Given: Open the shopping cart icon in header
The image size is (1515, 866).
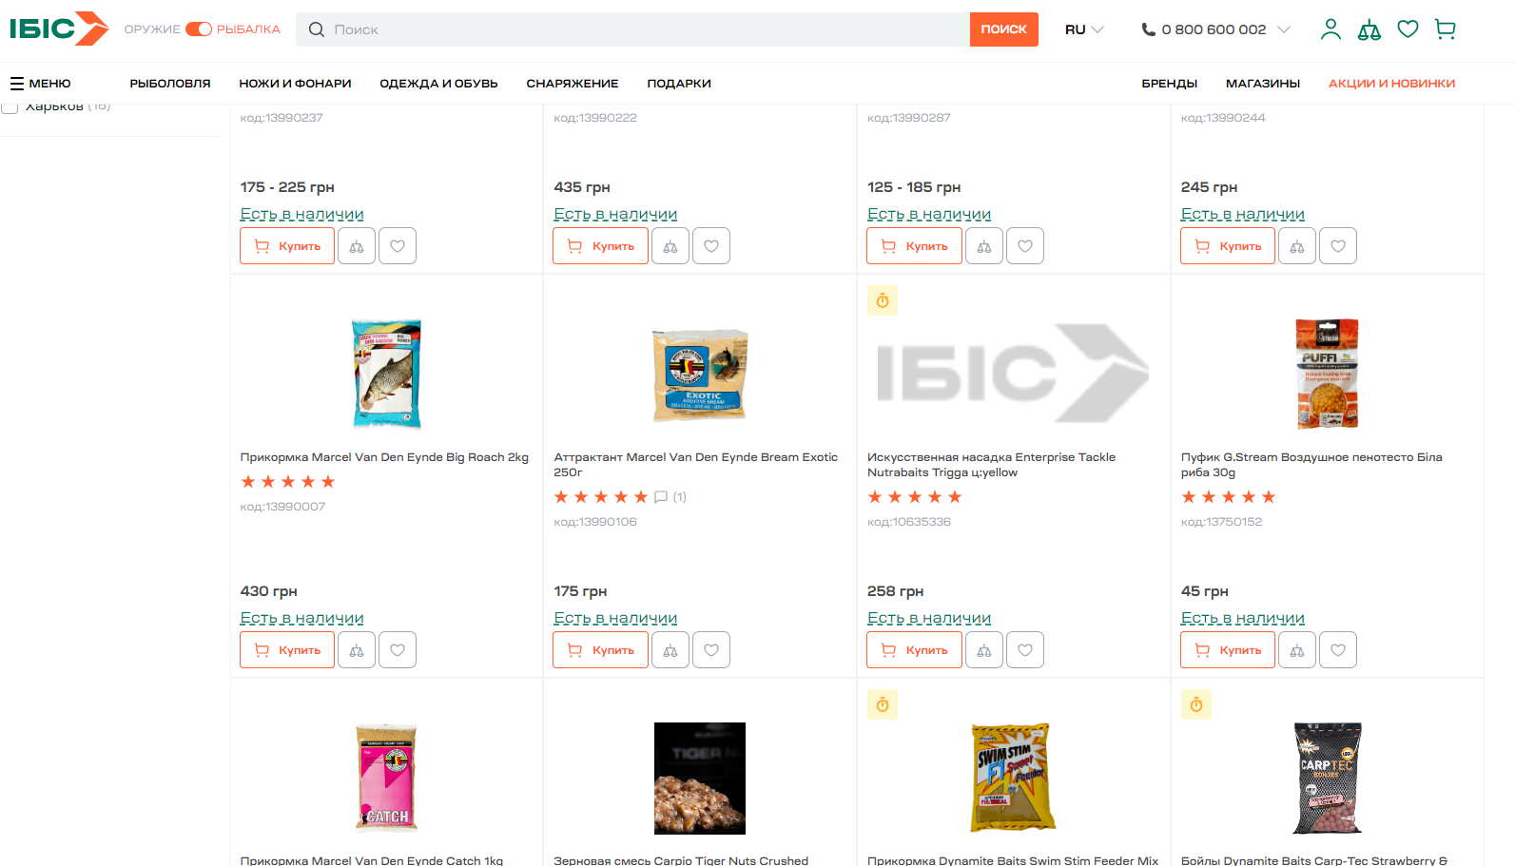Looking at the screenshot, I should (1446, 29).
